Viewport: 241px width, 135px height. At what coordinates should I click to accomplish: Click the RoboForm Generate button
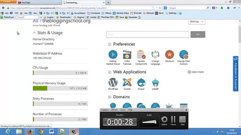131,17
